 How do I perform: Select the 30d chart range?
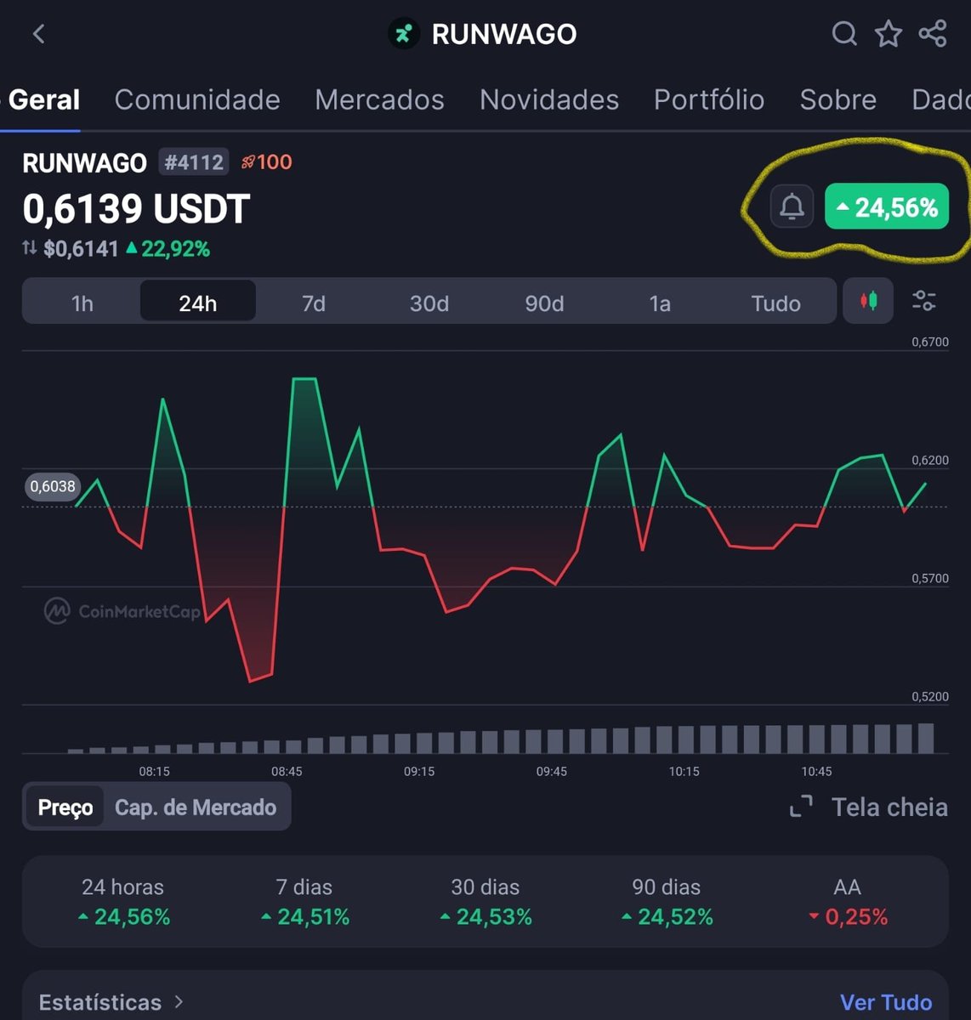pyautogui.click(x=429, y=303)
